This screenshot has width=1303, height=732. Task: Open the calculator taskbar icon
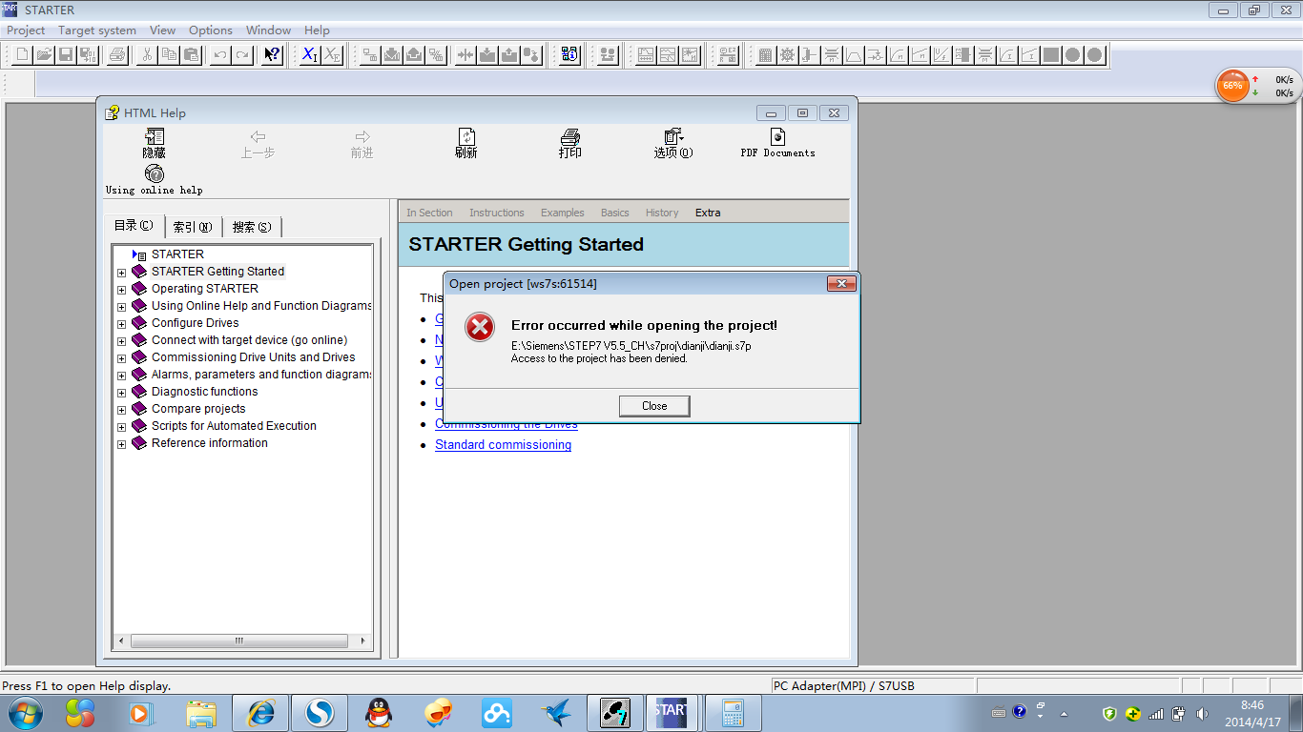pyautogui.click(x=733, y=712)
